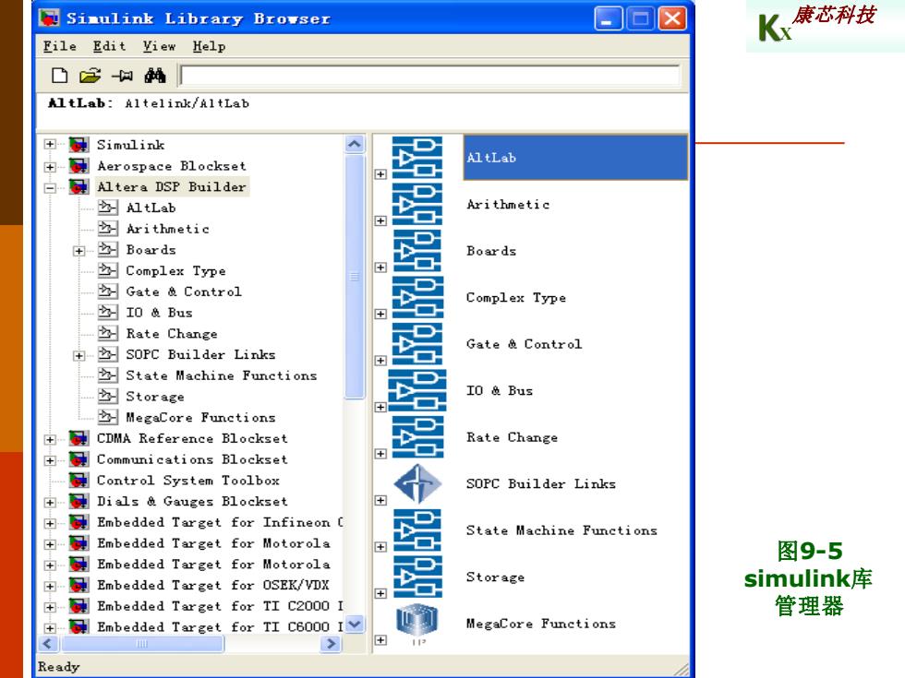The image size is (905, 678).
Task: Expand CDMA Reference Blockset node
Action: (x=50, y=439)
